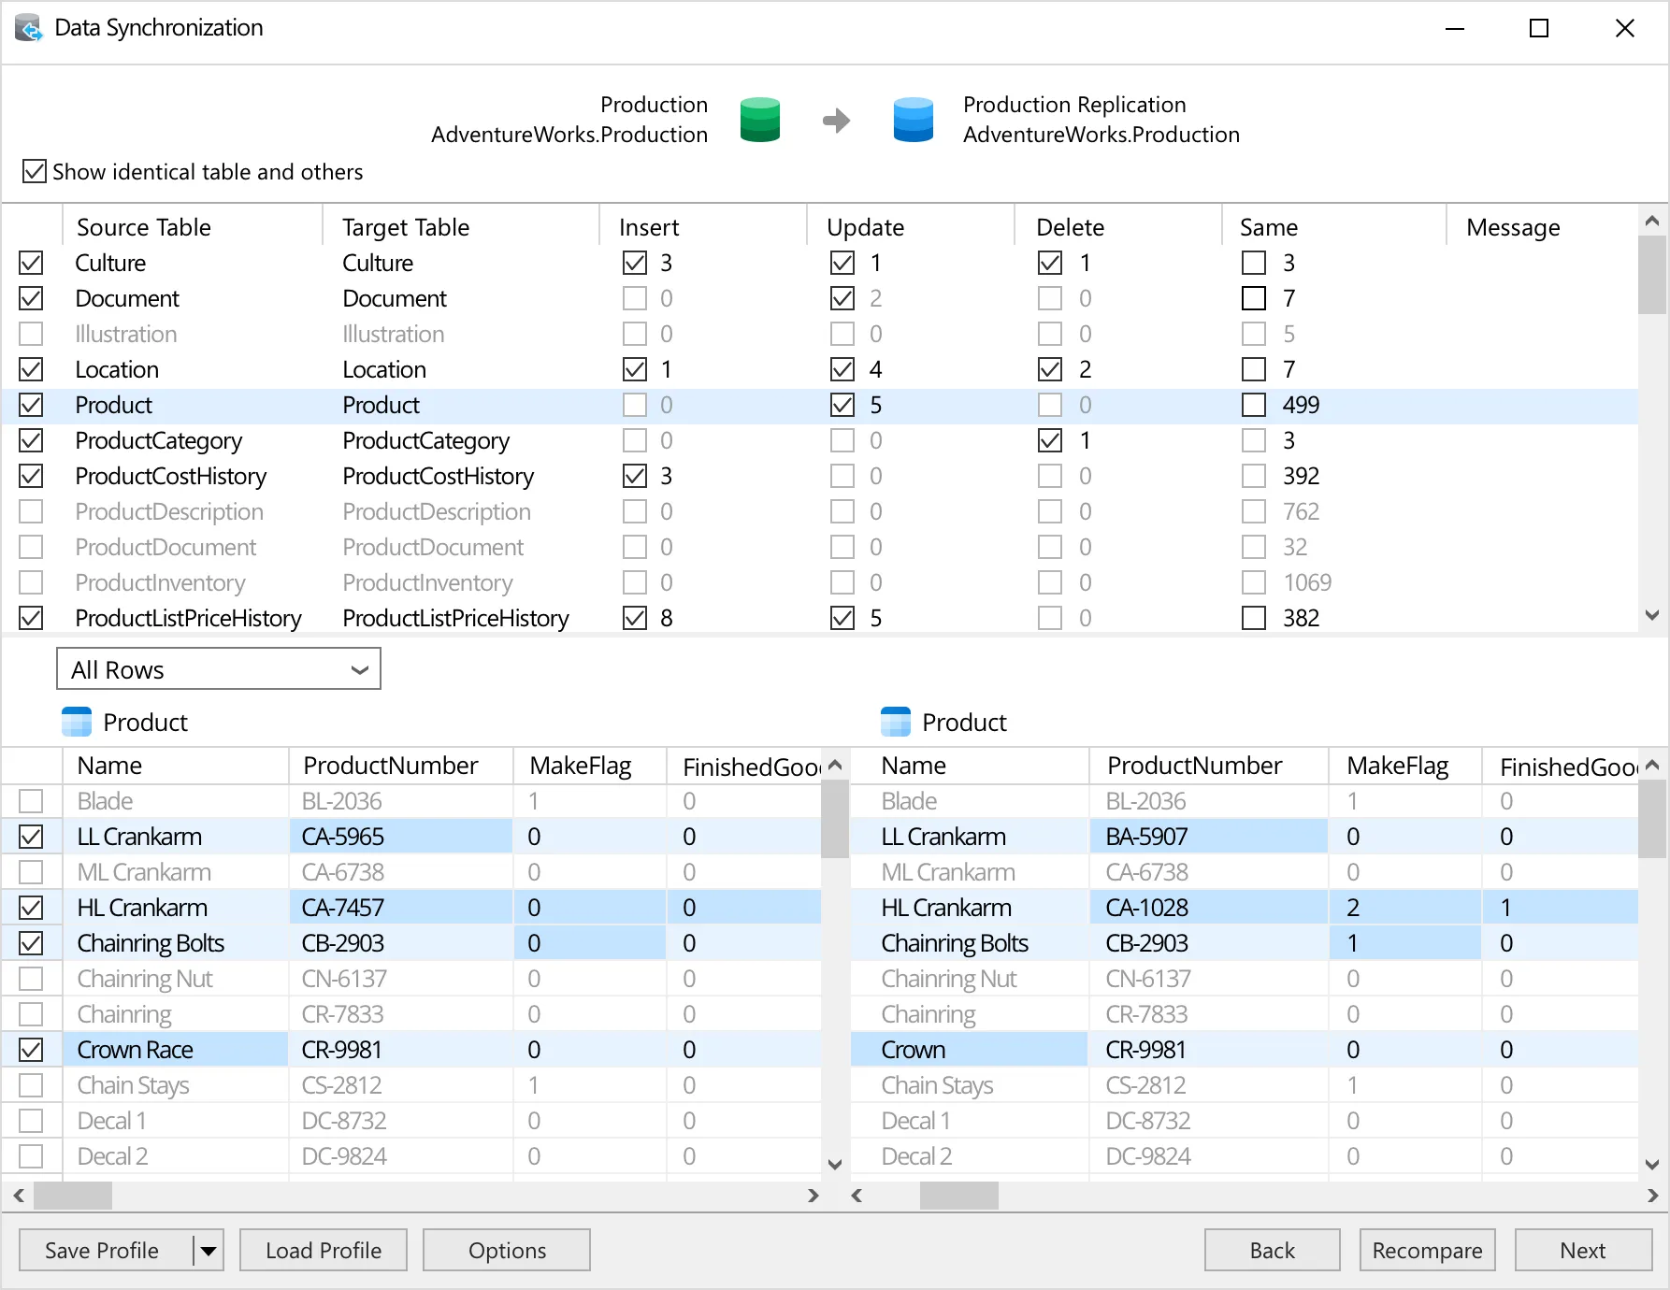Go Back to the previous step
This screenshot has height=1290, width=1670.
coord(1272,1251)
